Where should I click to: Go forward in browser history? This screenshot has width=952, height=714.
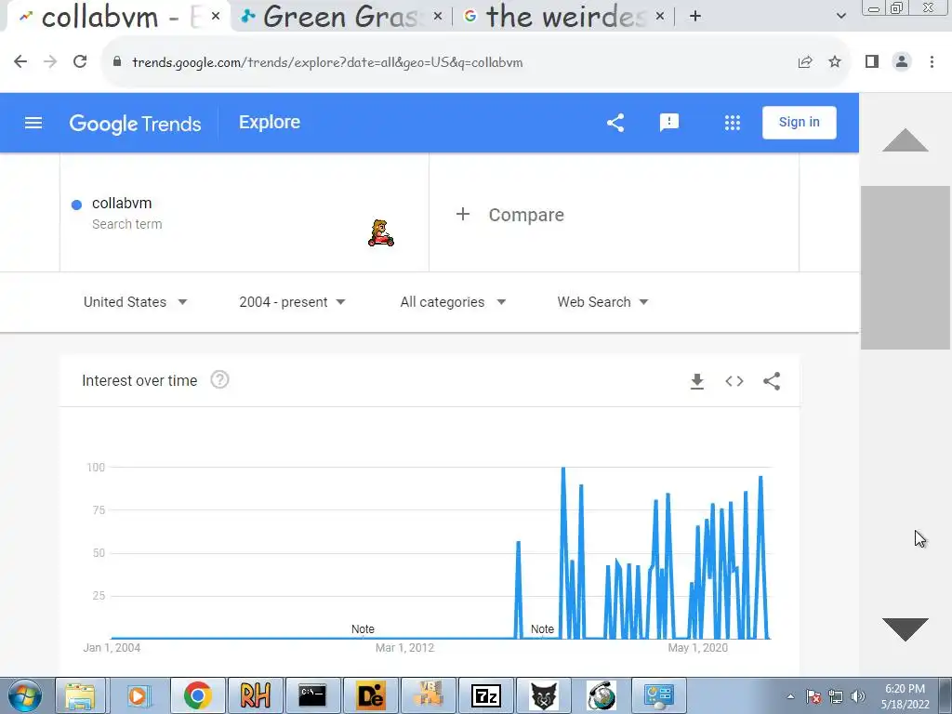click(50, 61)
